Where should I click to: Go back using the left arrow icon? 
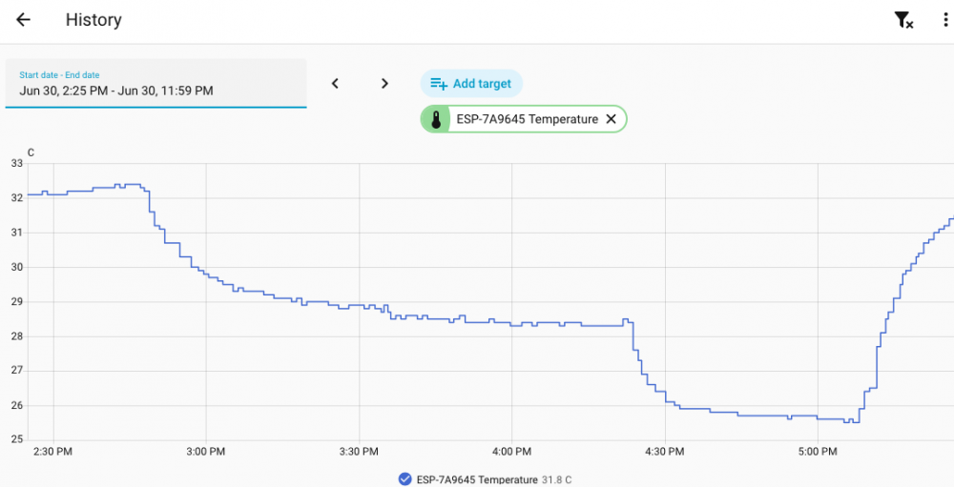(x=23, y=19)
